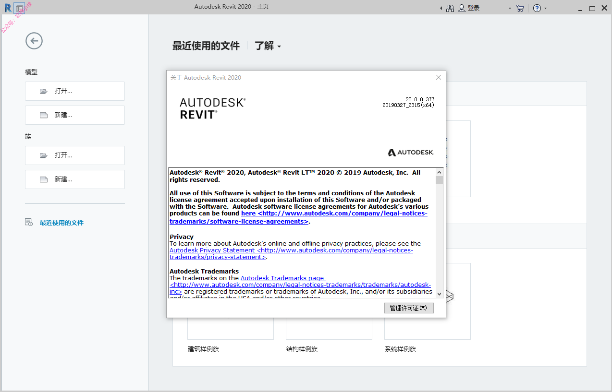Click version number 20.0.0.377 text
612x392 pixels.
click(x=420, y=99)
